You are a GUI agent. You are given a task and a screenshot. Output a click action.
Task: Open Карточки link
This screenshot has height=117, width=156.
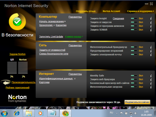(x=44, y=82)
